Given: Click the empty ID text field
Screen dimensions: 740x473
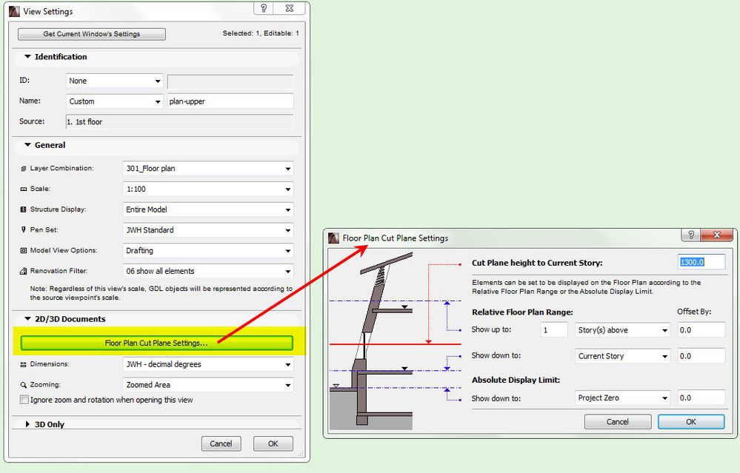Looking at the screenshot, I should click(230, 81).
